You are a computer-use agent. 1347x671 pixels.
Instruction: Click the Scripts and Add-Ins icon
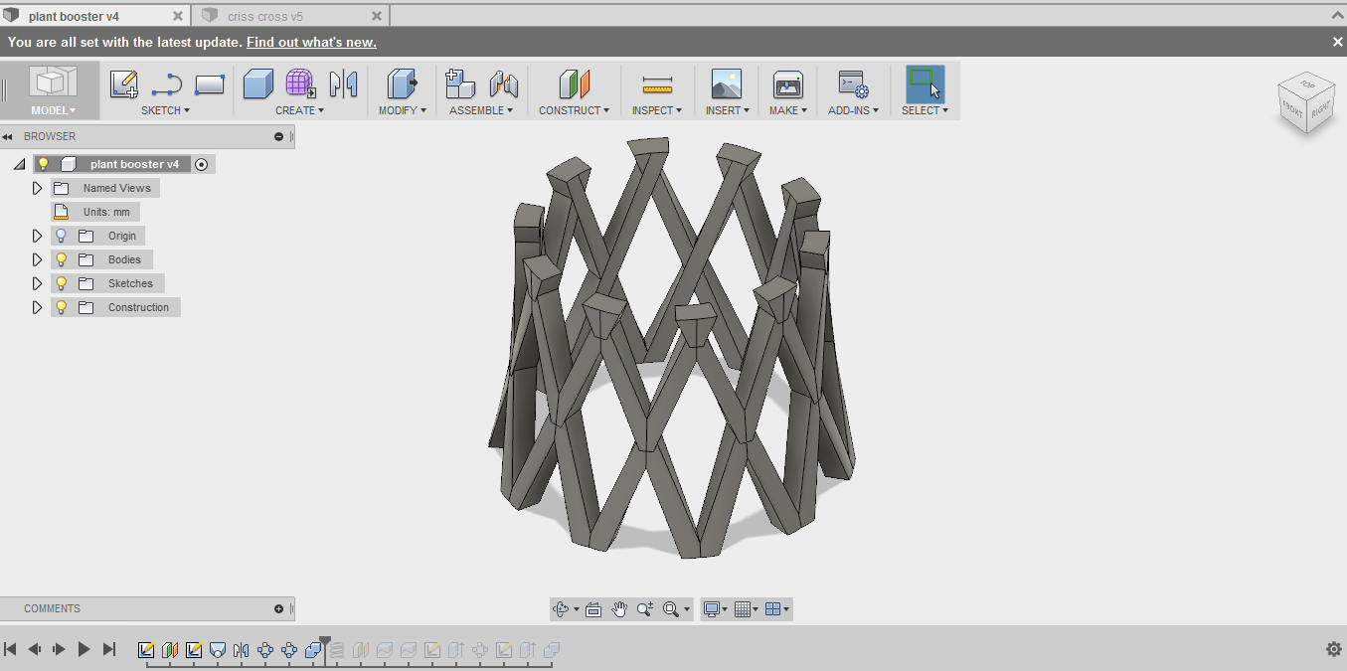tap(853, 84)
